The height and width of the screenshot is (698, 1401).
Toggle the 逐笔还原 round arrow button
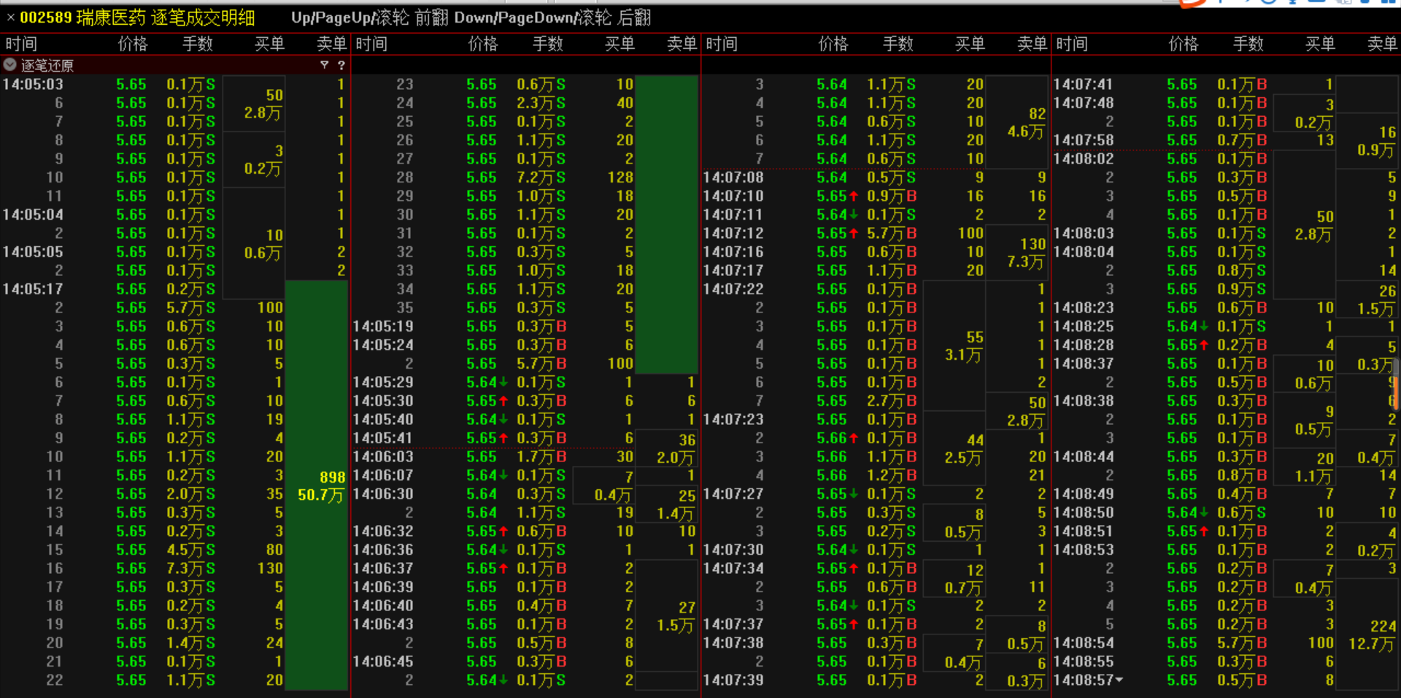coord(10,65)
